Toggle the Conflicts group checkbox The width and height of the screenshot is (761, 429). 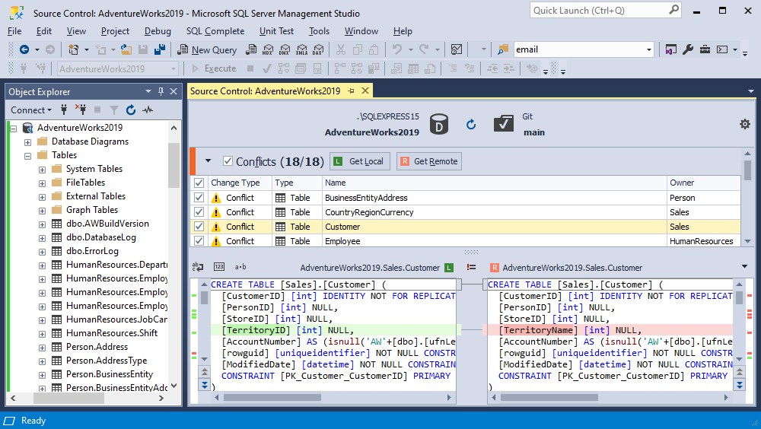[x=227, y=161]
